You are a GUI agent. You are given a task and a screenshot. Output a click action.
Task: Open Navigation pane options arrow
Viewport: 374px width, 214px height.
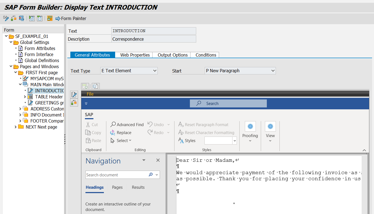point(144,160)
